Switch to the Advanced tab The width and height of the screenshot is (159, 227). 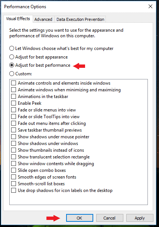pyautogui.click(x=43, y=19)
